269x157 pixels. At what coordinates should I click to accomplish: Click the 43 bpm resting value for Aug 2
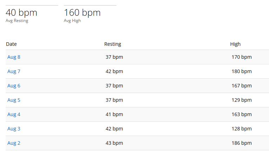point(114,143)
